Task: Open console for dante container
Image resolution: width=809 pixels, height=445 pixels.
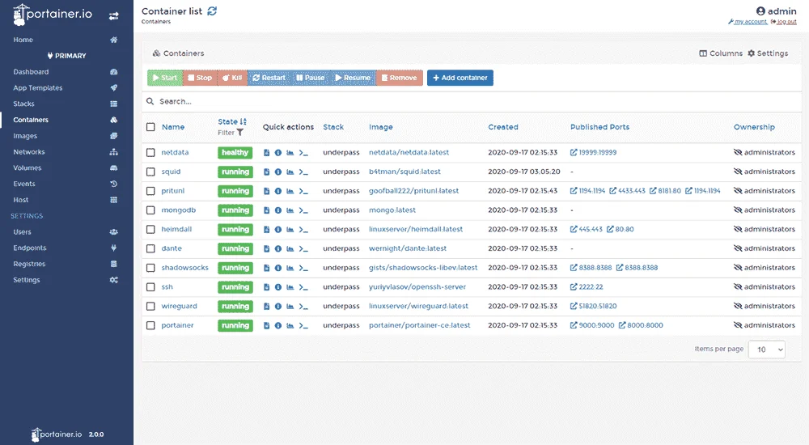Action: 303,249
